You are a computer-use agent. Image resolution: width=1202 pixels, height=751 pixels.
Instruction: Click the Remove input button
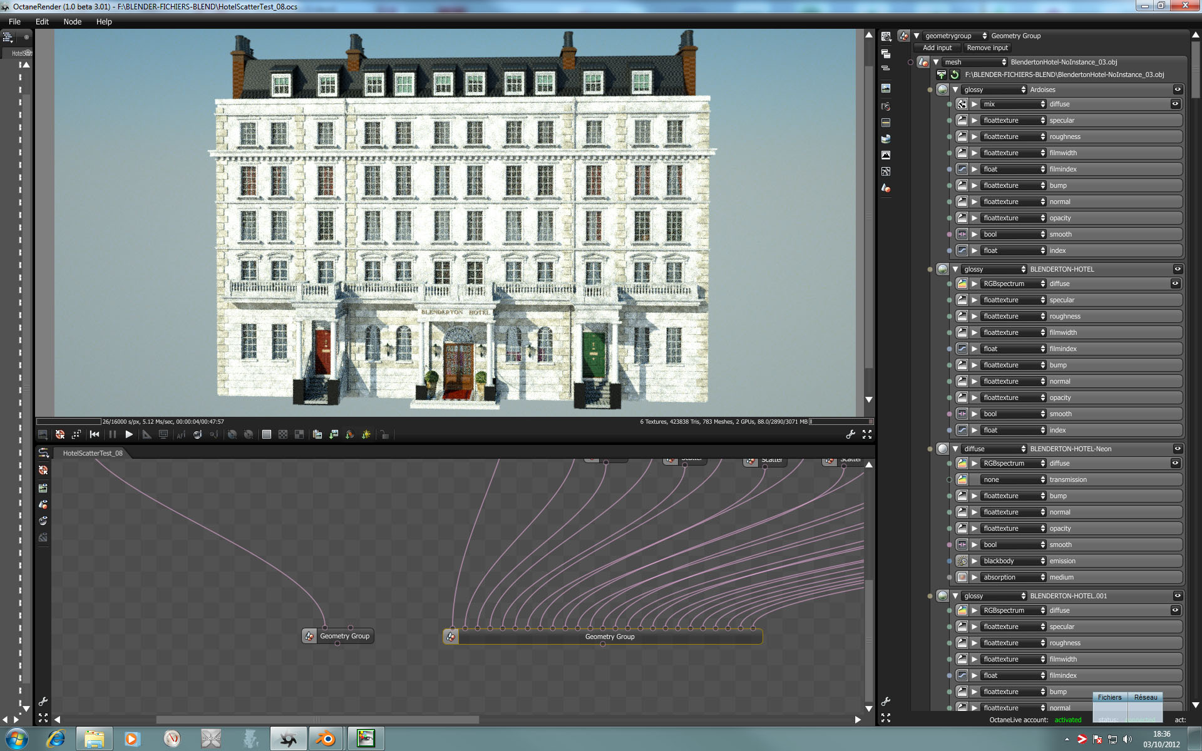[987, 48]
